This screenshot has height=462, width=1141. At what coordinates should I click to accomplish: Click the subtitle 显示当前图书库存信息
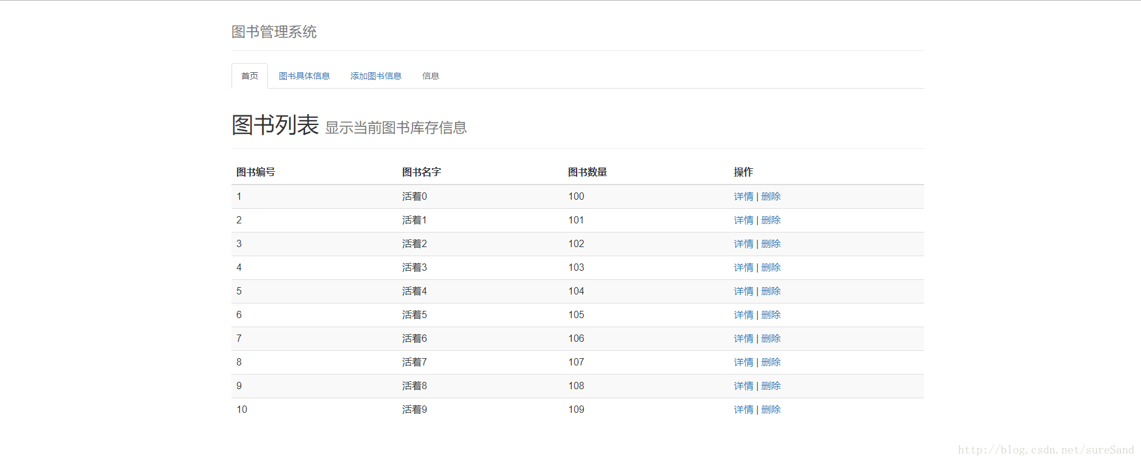tap(396, 128)
